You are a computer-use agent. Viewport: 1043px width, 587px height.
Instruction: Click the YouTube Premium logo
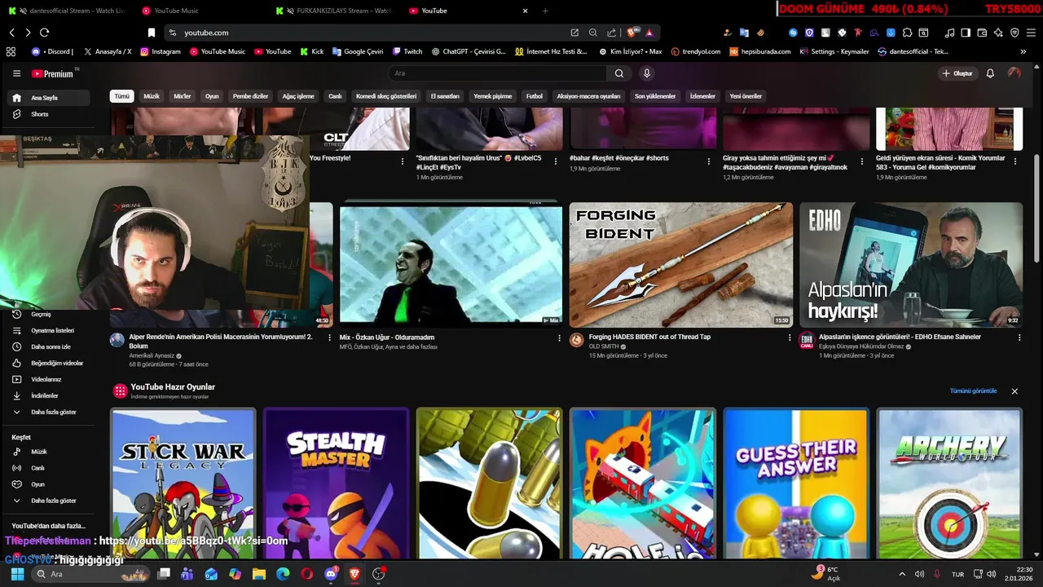click(53, 73)
